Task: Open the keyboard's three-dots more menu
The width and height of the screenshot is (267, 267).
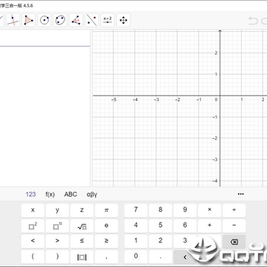Action: 241,194
